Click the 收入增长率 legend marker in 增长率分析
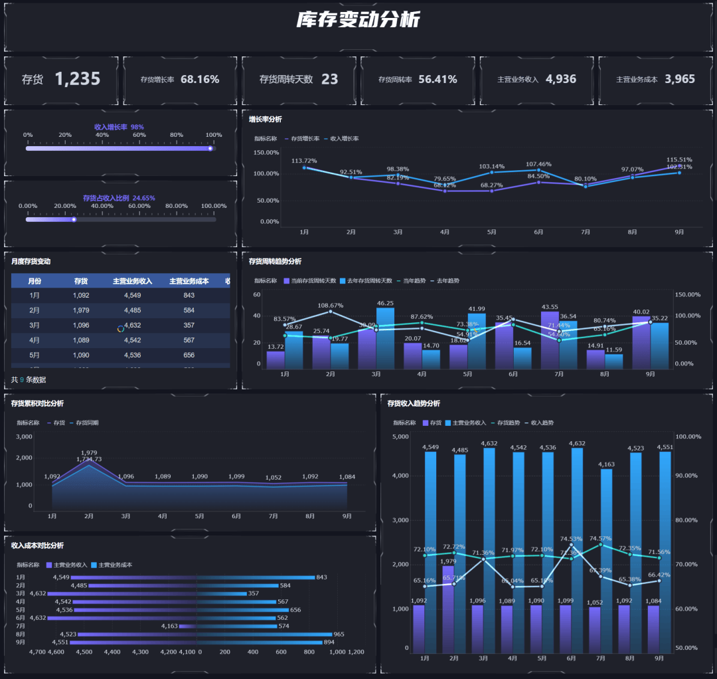This screenshot has height=679, width=717. tap(326, 139)
